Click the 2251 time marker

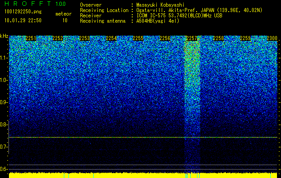(31, 38)
